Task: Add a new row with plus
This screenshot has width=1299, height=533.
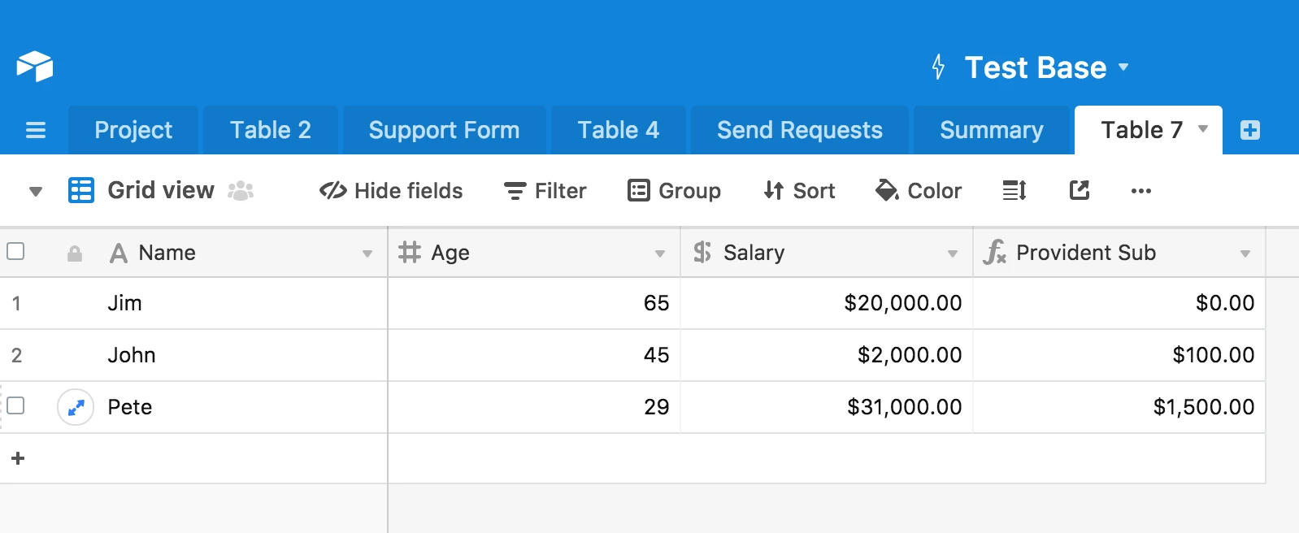Action: (x=18, y=458)
